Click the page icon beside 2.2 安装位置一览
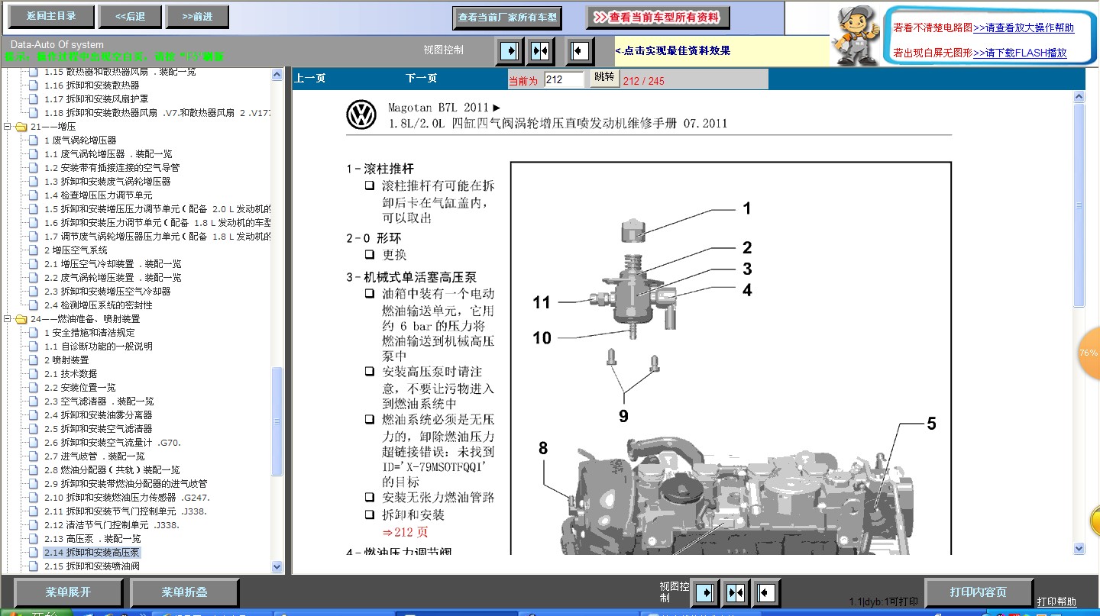Screen dimensions: 1100x616 (x=33, y=388)
